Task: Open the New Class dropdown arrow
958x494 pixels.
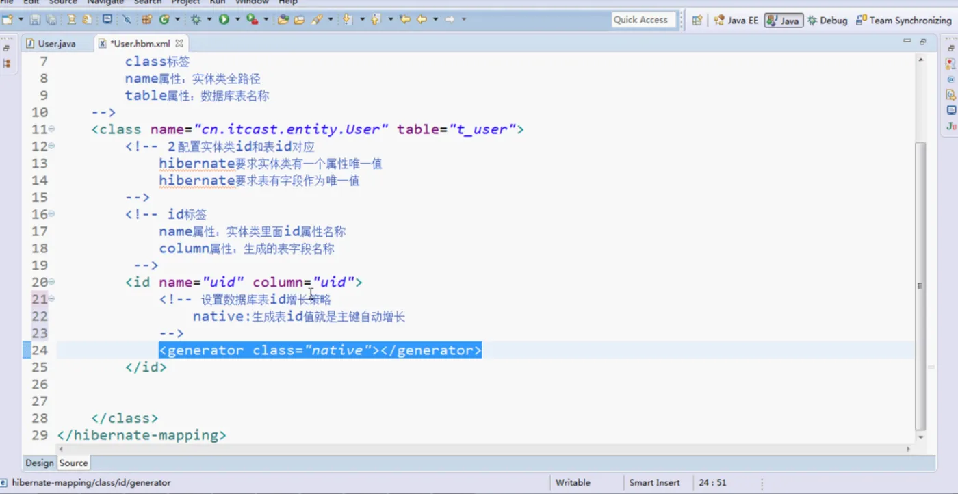Action: (177, 20)
